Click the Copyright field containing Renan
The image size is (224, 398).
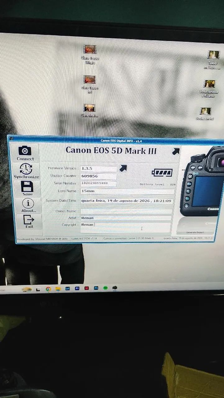coord(126,227)
